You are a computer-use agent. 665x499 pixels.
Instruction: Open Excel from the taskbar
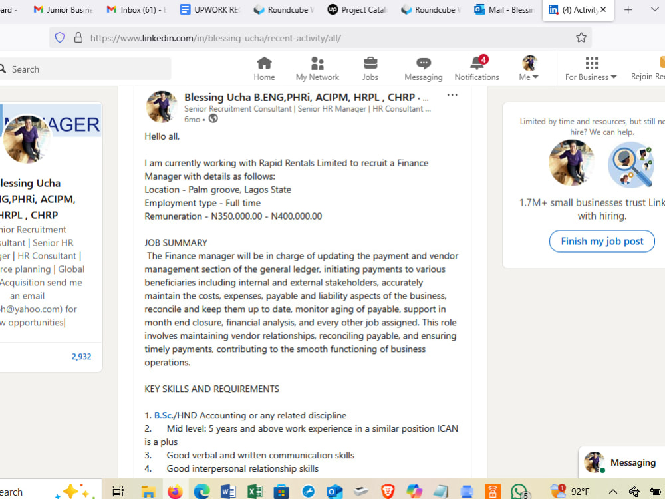point(255,491)
